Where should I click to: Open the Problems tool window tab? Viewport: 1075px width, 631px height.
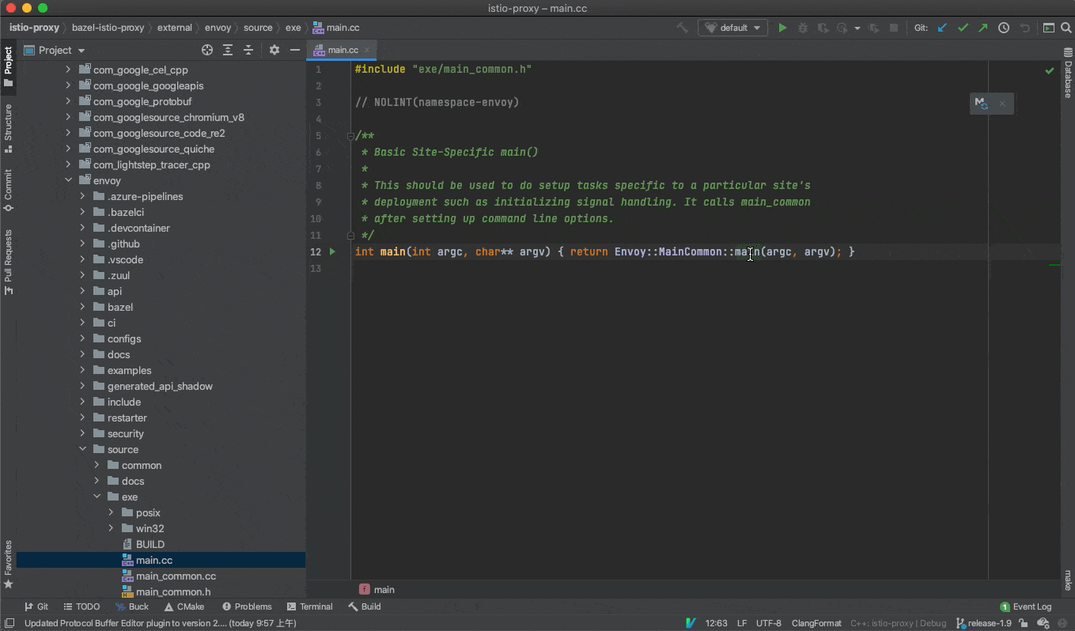pyautogui.click(x=247, y=606)
